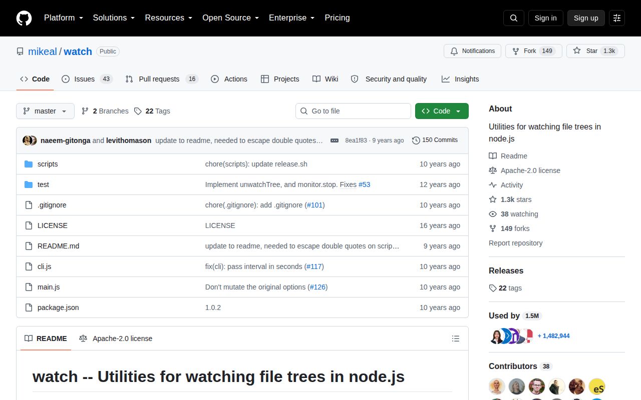Viewport: 641px width, 400px height.
Task: Switch to the Code tab
Action: click(35, 79)
